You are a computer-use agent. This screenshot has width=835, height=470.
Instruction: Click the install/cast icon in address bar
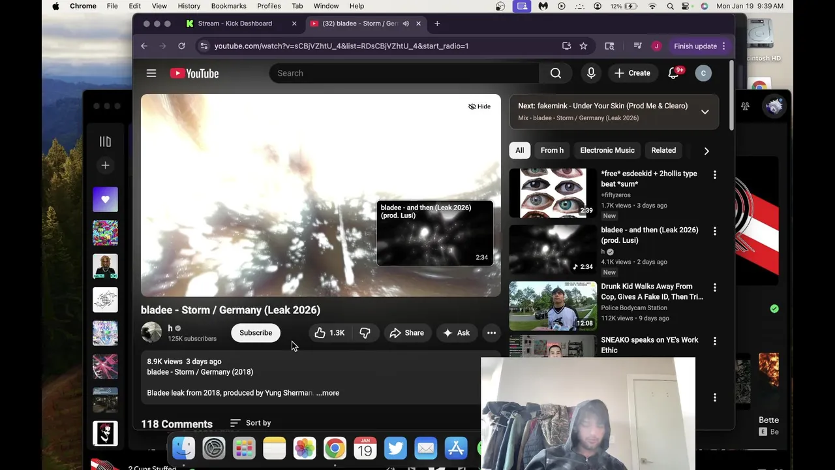566,46
